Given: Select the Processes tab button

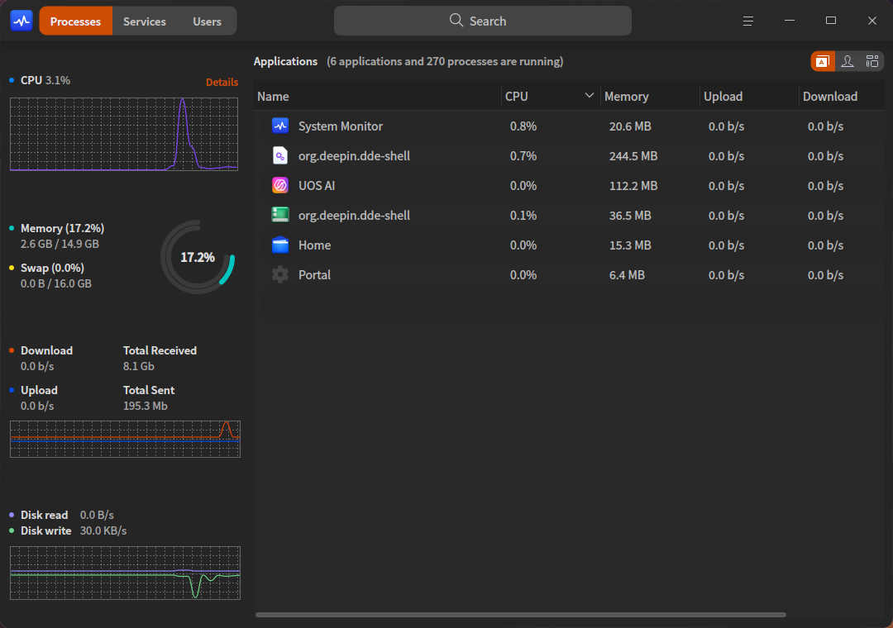Looking at the screenshot, I should (75, 21).
